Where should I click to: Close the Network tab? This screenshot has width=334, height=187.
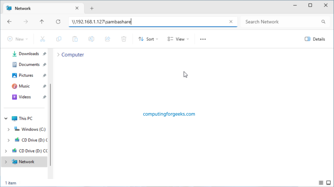coord(77,8)
